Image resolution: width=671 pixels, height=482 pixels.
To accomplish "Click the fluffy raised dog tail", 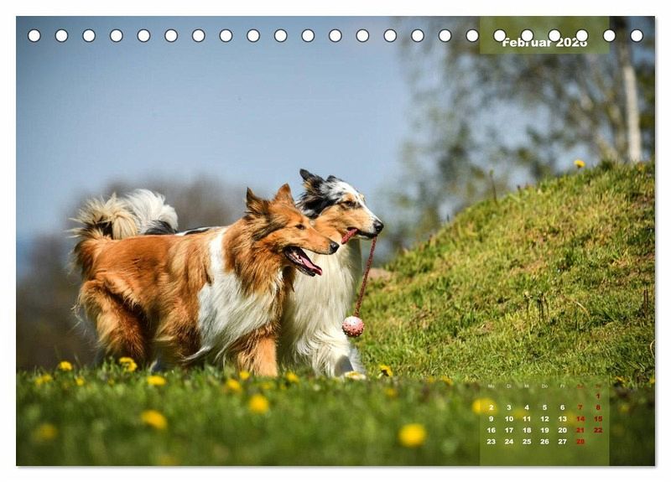I will [126, 214].
